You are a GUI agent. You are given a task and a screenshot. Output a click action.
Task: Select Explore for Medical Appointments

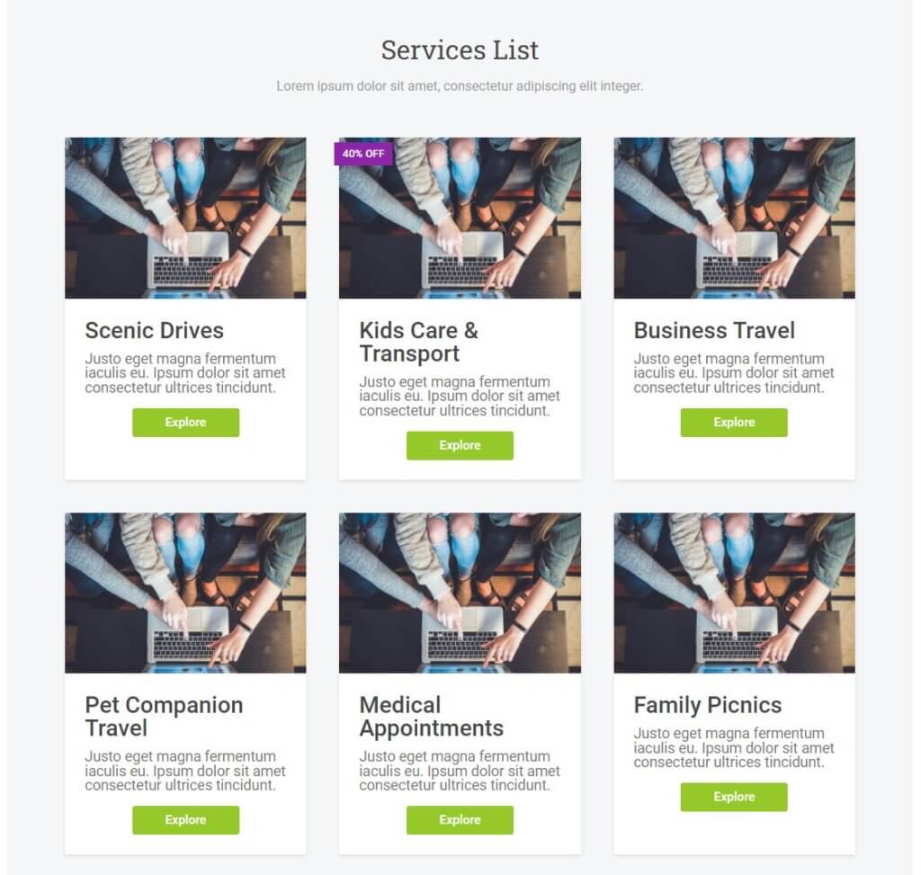coord(460,820)
